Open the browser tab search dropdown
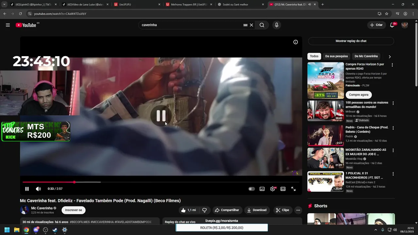 click(4, 5)
